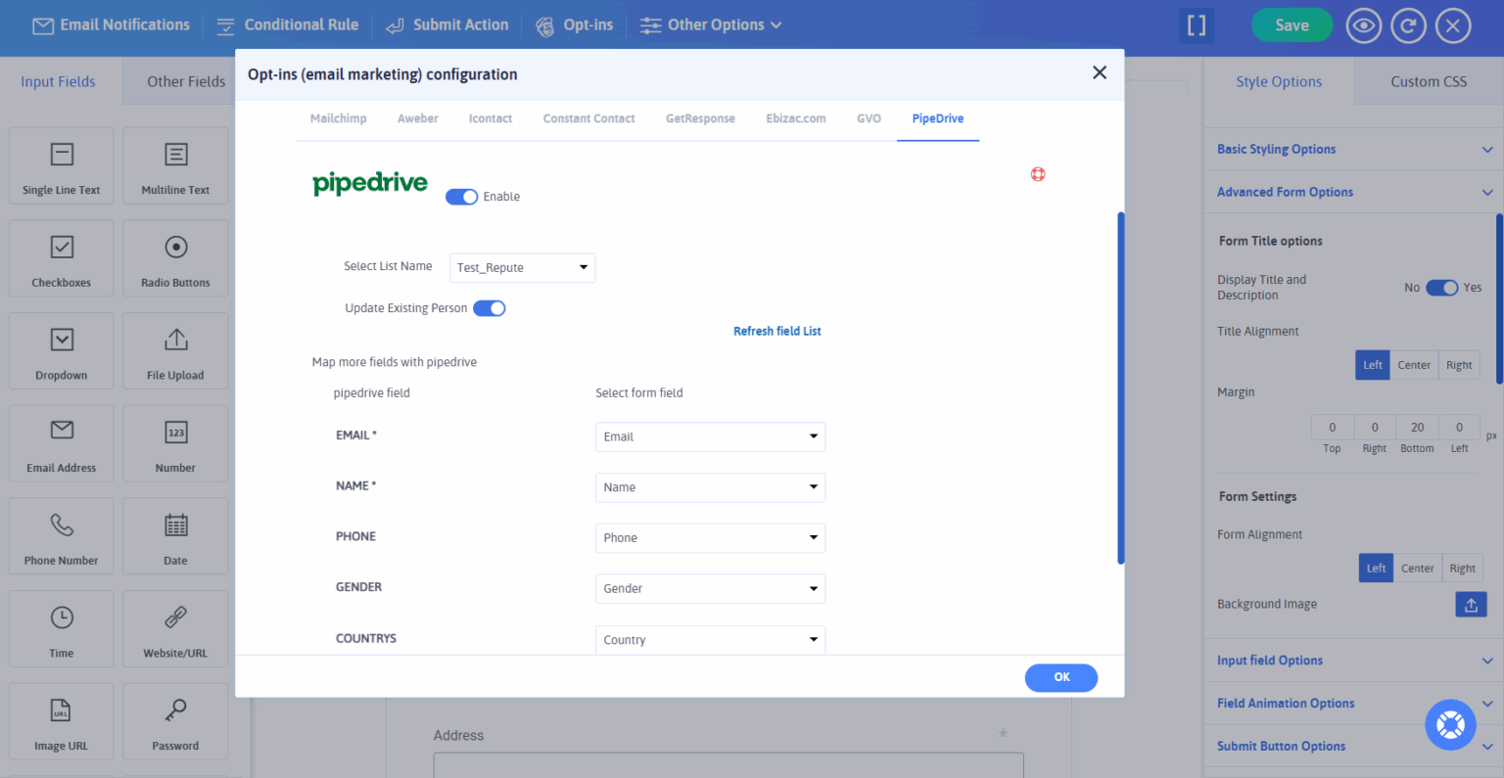This screenshot has height=778, width=1504.
Task: Open the Custom CSS tab
Action: click(x=1429, y=82)
